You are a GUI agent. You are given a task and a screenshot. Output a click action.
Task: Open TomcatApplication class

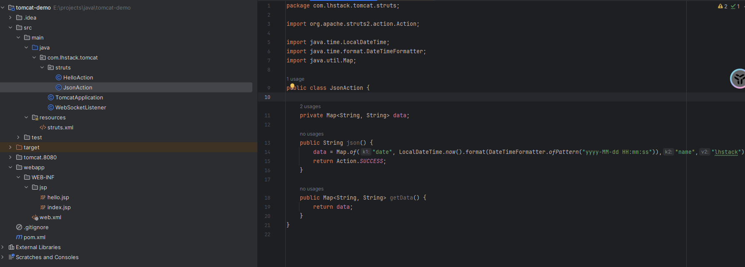[79, 97]
